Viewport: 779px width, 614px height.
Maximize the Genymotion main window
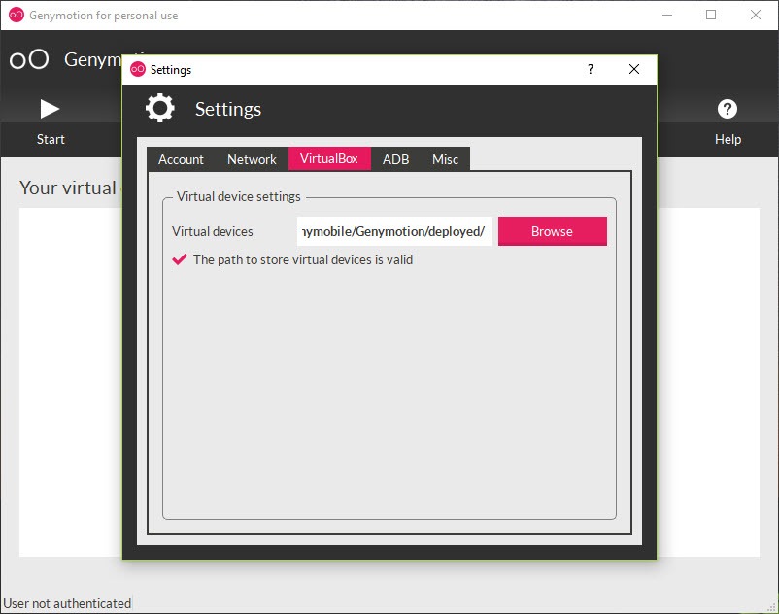click(711, 15)
